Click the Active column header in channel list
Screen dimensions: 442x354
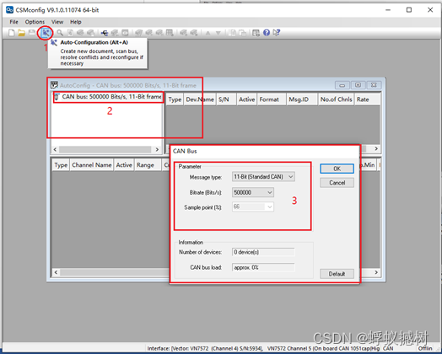coord(124,165)
